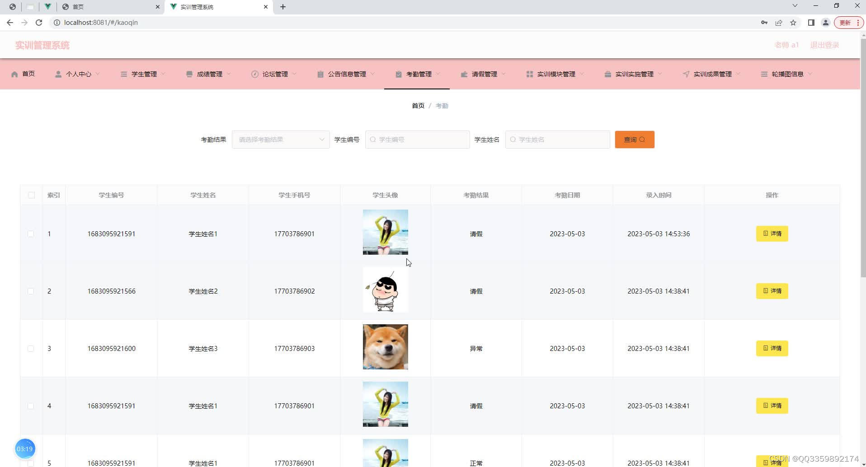The image size is (866, 467).
Task: Expand the 论坛管理 menu arrow
Action: click(x=295, y=74)
